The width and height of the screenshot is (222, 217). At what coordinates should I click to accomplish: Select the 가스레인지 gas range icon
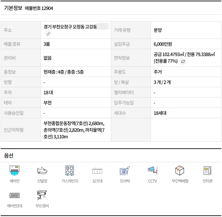pyautogui.click(x=70, y=171)
